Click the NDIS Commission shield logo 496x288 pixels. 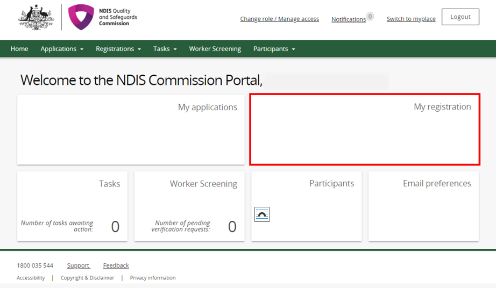(x=81, y=17)
